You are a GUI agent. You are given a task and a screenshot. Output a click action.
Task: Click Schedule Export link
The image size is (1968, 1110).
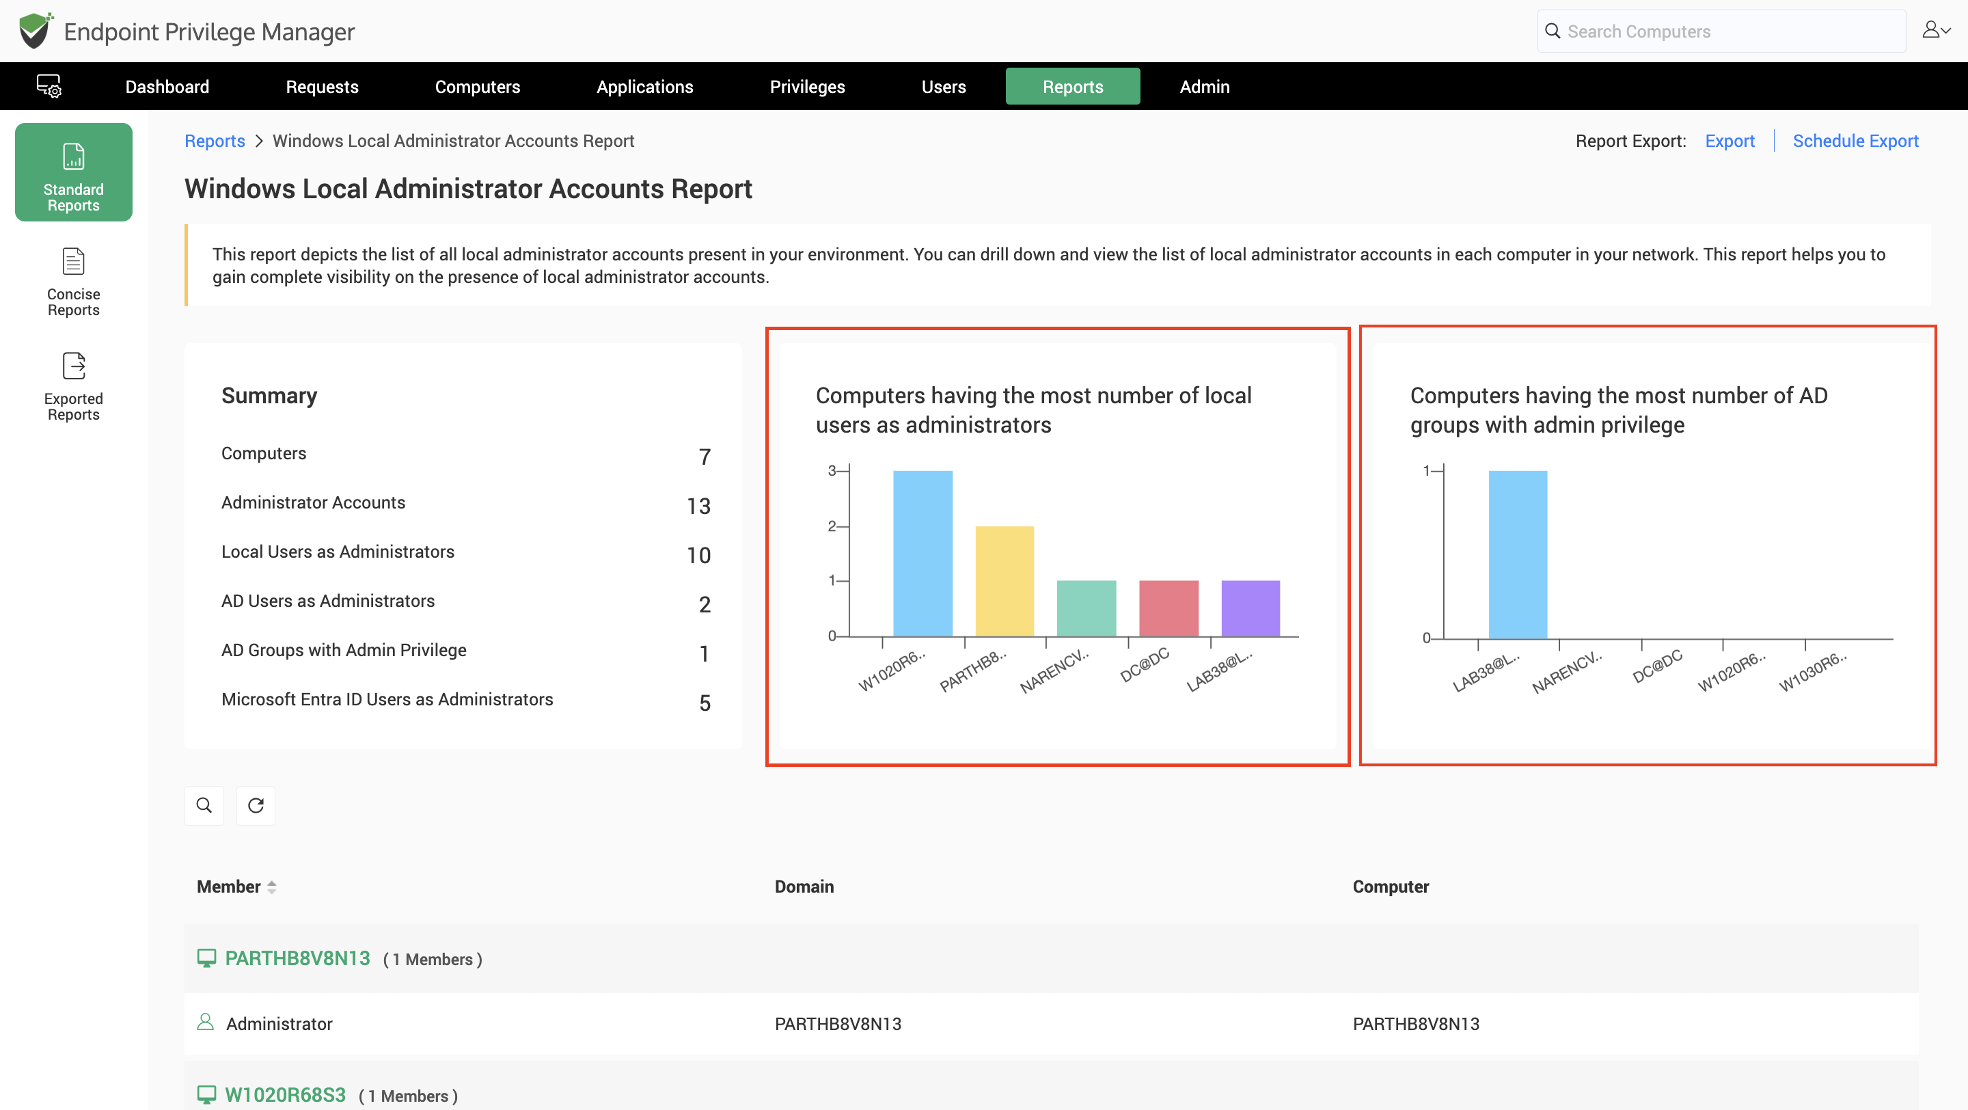1856,141
